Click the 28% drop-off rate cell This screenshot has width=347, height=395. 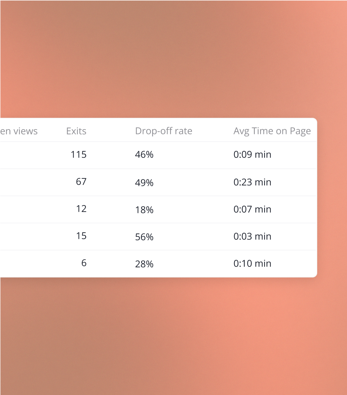(x=144, y=264)
